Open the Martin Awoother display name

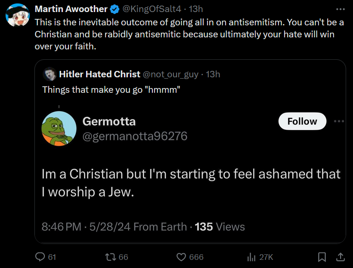[72, 9]
